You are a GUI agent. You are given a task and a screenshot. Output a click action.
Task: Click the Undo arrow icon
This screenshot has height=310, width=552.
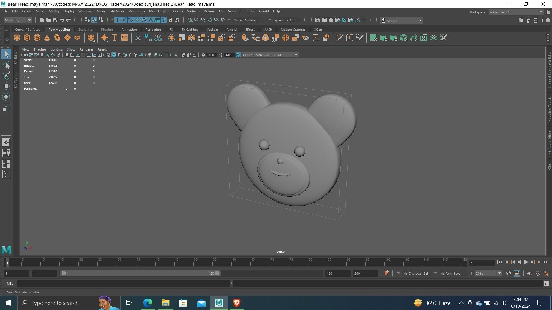click(62, 20)
